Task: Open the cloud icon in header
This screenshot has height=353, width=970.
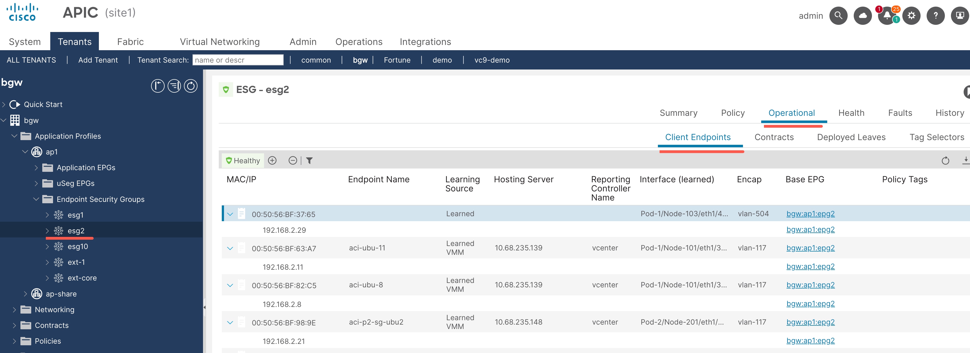Action: pos(863,16)
